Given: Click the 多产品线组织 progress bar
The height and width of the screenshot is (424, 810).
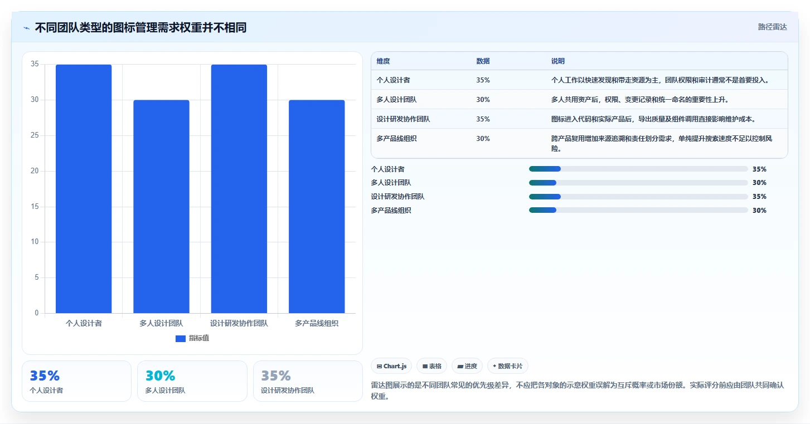Looking at the screenshot, I should (x=638, y=210).
